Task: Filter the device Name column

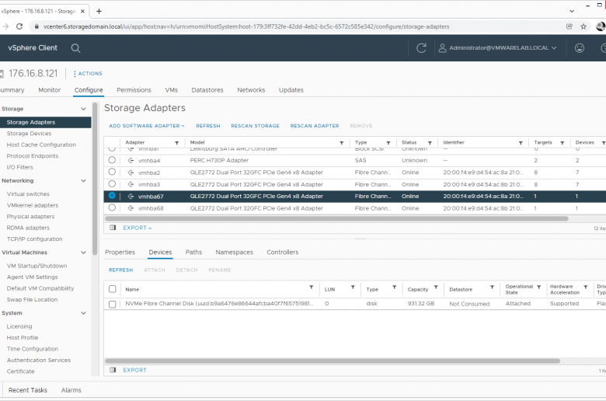Action: tap(311, 287)
